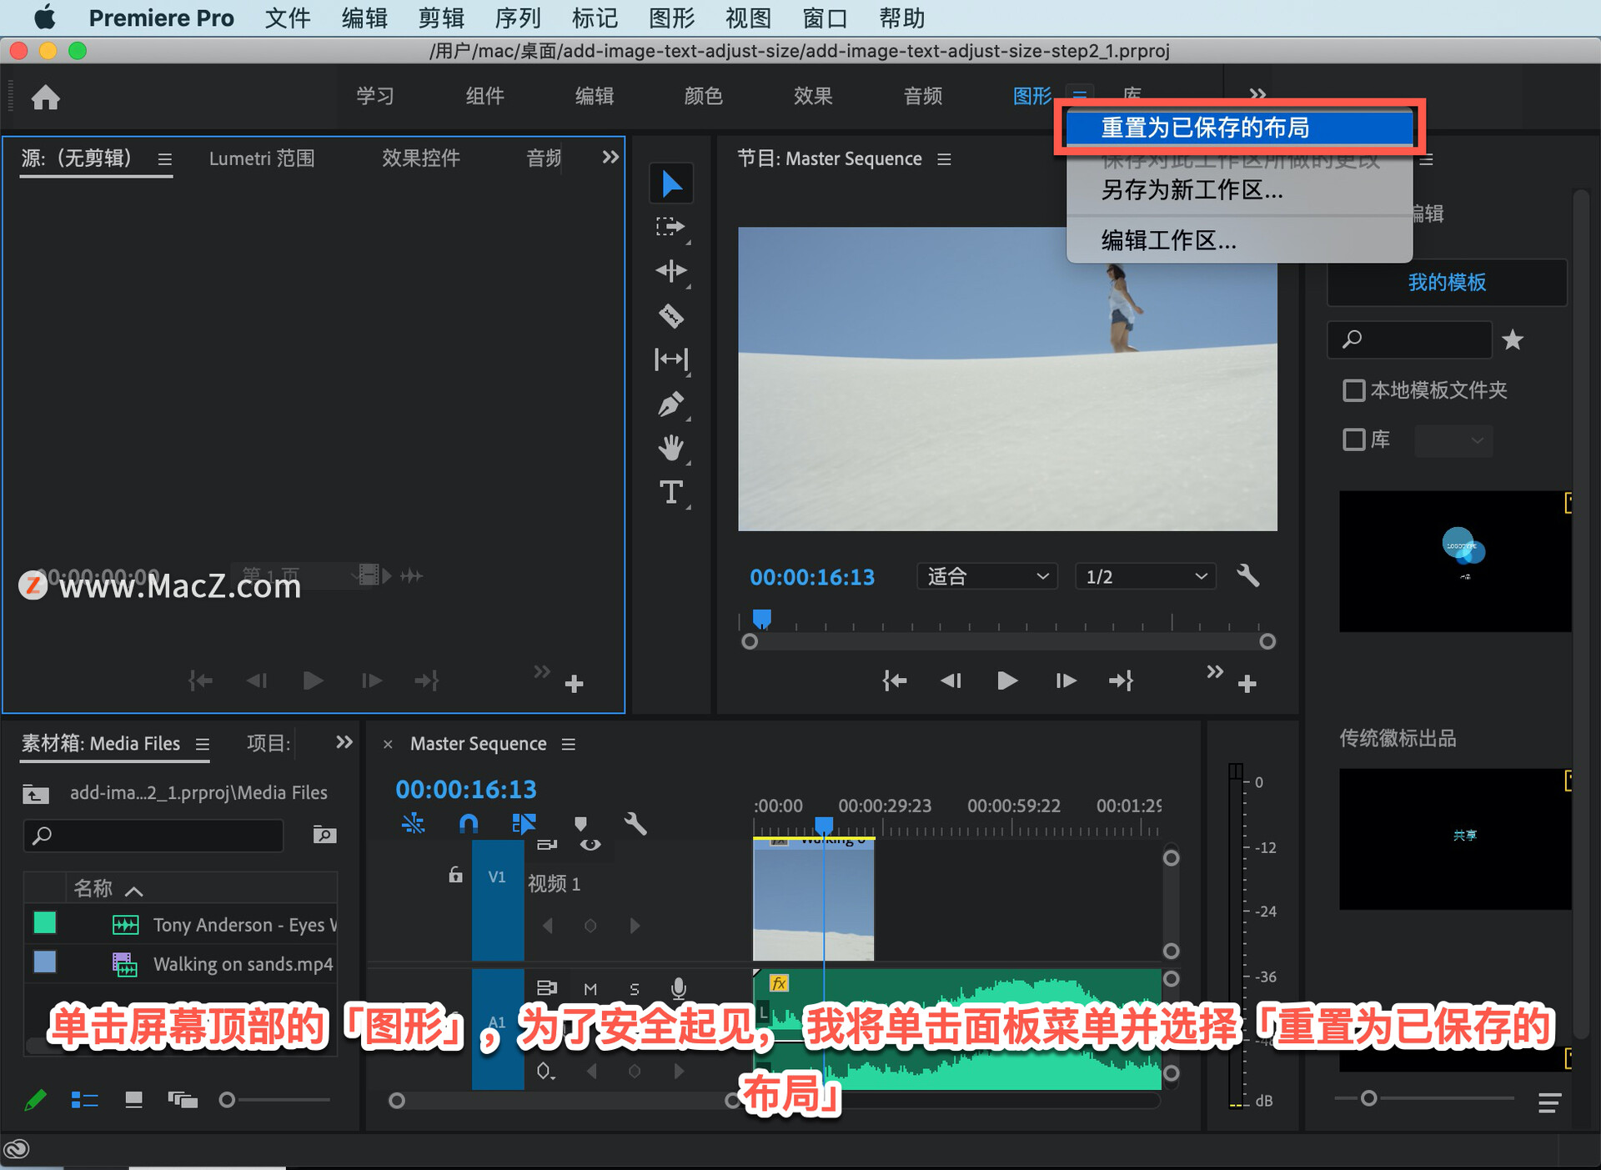Switch project panel to freeform view
This screenshot has height=1170, width=1601.
[183, 1101]
